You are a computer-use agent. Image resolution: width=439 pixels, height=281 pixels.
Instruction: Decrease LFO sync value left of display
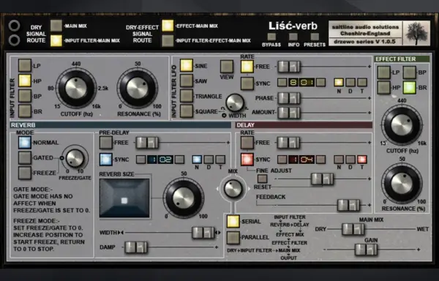(282, 82)
